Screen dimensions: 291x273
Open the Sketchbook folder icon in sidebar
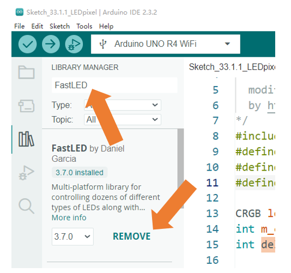click(26, 72)
